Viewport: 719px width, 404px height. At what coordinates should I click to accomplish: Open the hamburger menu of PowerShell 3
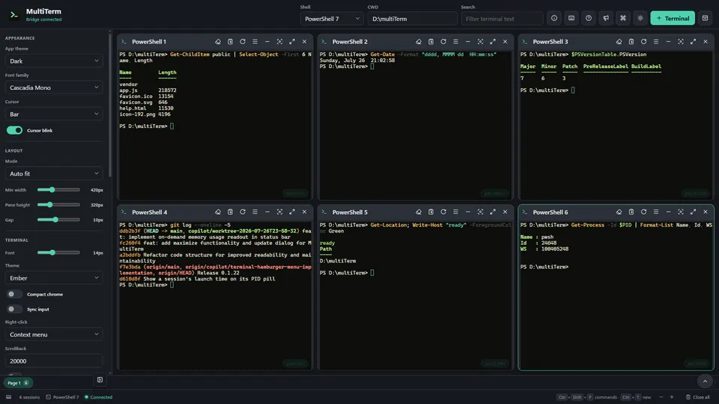(x=656, y=42)
